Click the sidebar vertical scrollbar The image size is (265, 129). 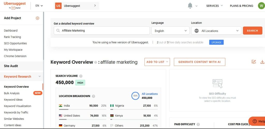tap(43, 35)
